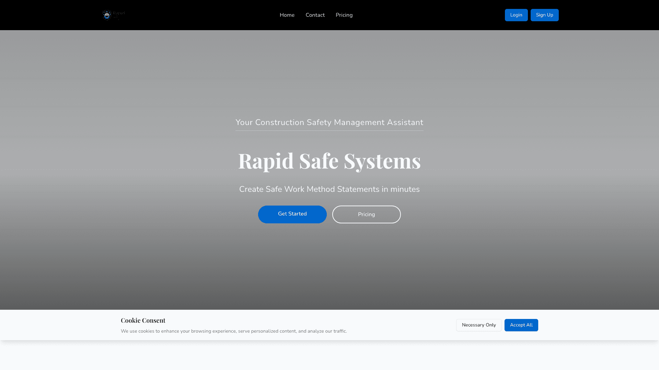659x370 pixels.
Task: Click the Rapid Safe Systems heading
Action: click(x=329, y=161)
